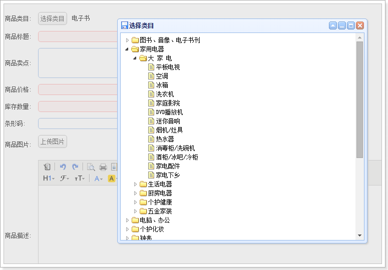Redo the edit in description editor
388x270 pixels.
[75, 167]
